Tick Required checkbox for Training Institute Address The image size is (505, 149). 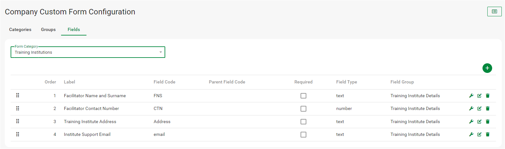click(303, 122)
